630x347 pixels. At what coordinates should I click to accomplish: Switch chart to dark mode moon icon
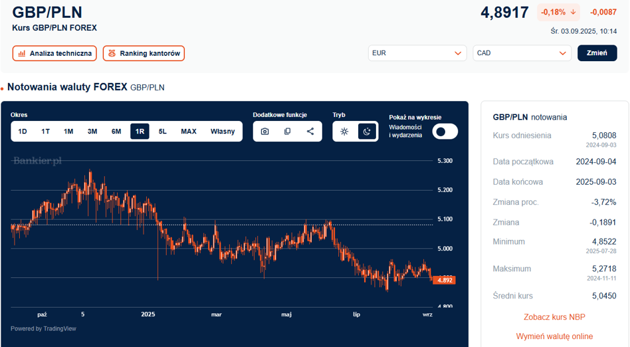click(367, 132)
